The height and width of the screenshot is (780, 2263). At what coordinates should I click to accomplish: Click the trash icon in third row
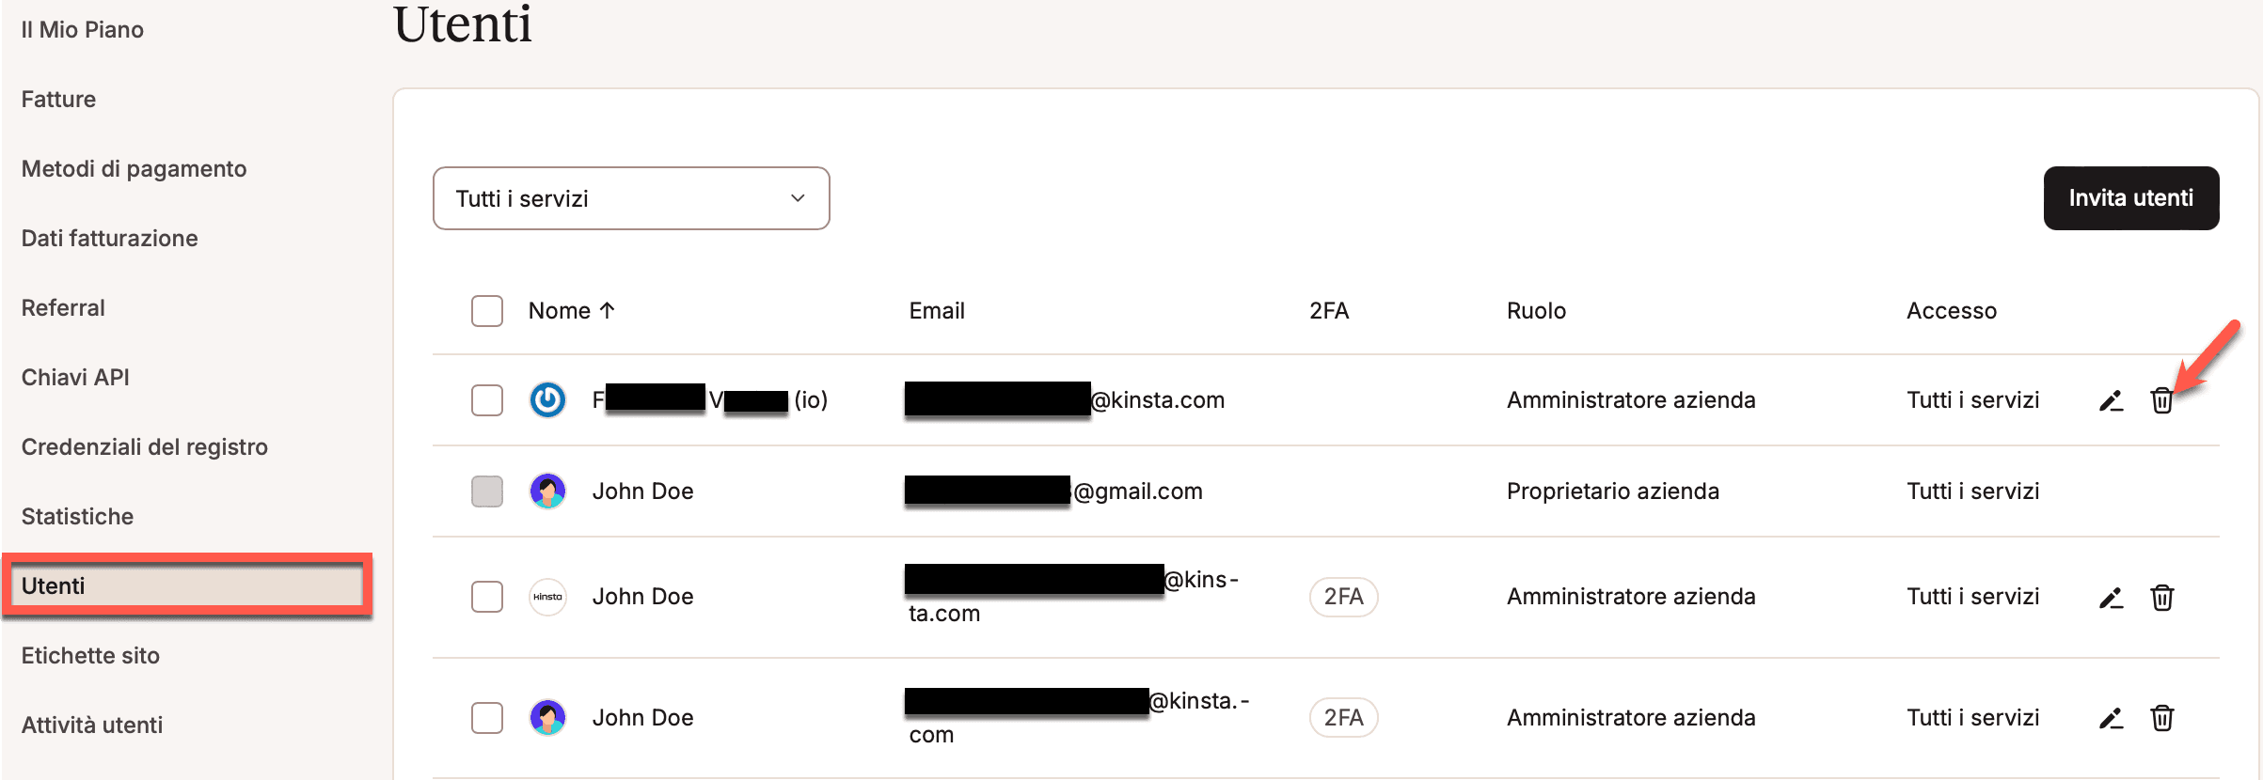pos(2161,597)
